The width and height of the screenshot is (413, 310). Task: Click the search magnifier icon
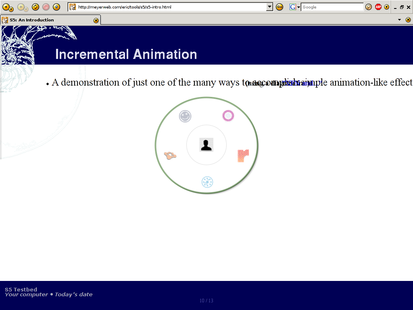pos(369,7)
